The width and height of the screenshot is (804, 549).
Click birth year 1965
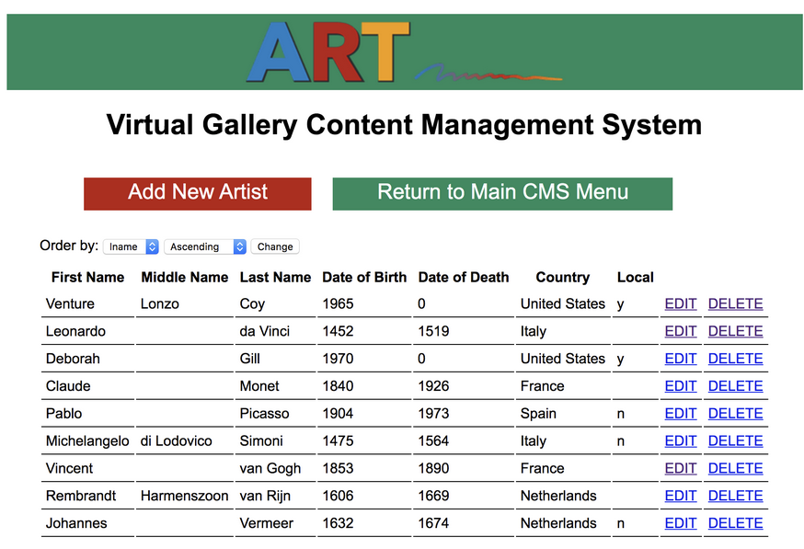338,304
